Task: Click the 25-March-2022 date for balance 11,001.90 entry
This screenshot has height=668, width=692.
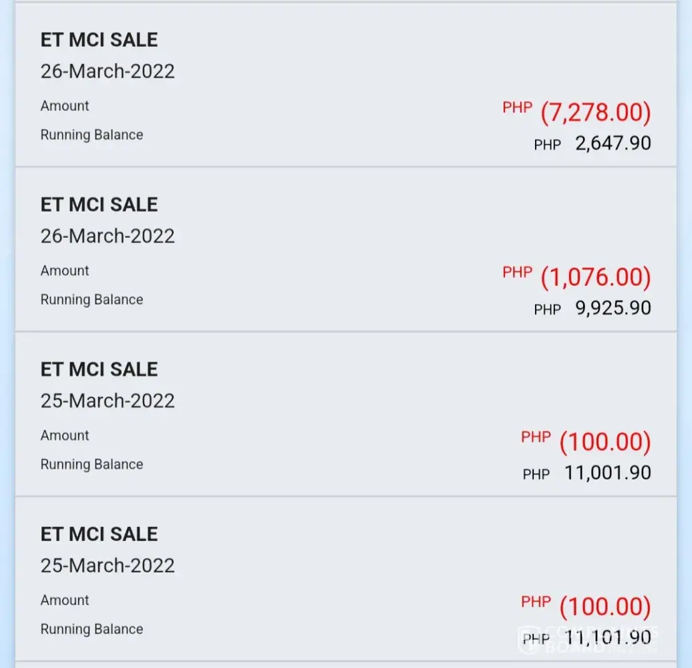Action: coord(108,401)
